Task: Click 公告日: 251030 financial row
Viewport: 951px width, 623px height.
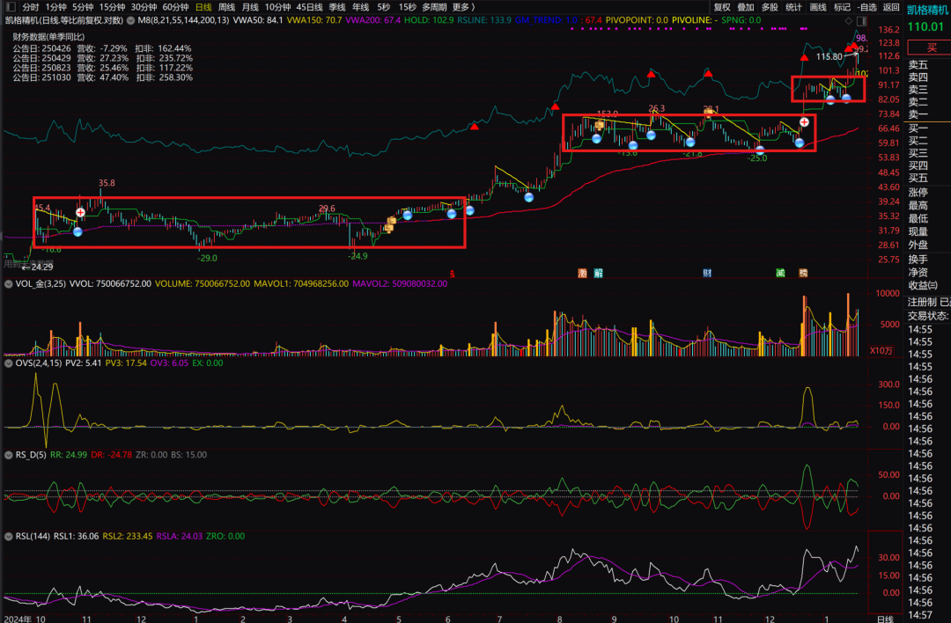Action: (102, 77)
